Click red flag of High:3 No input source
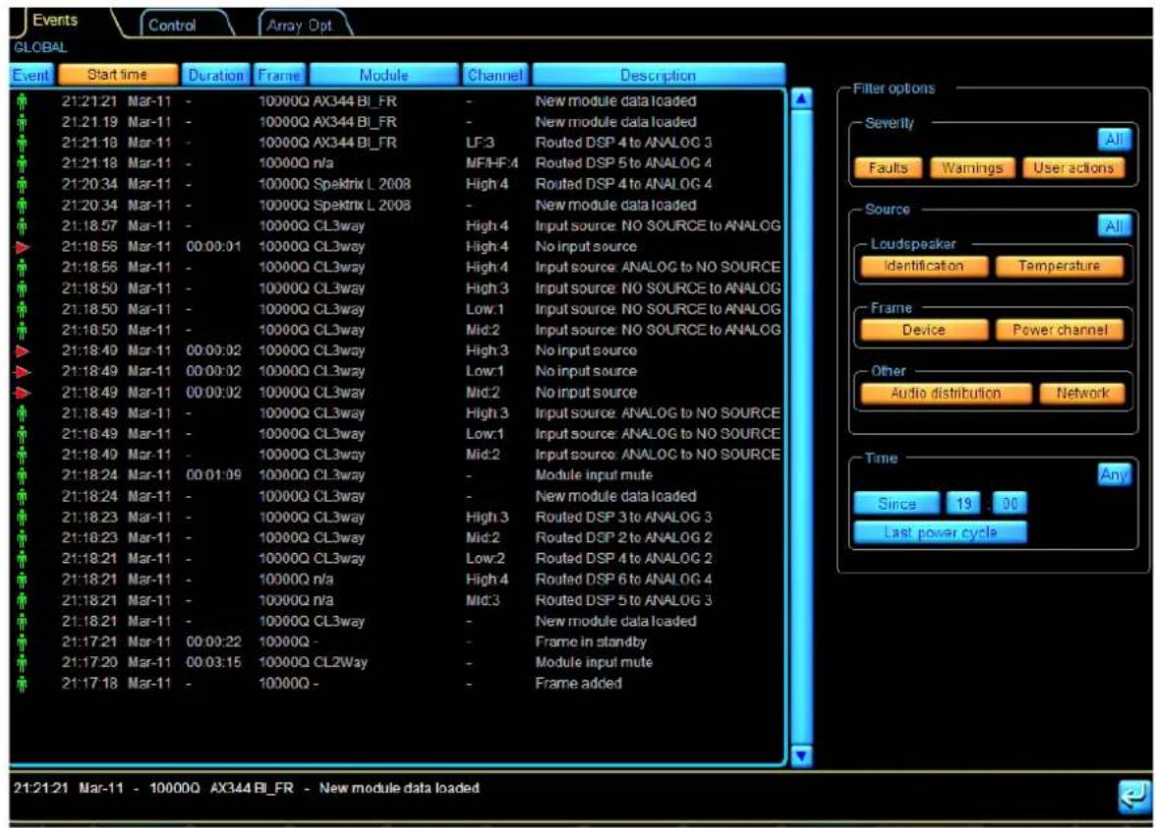 [x=23, y=351]
